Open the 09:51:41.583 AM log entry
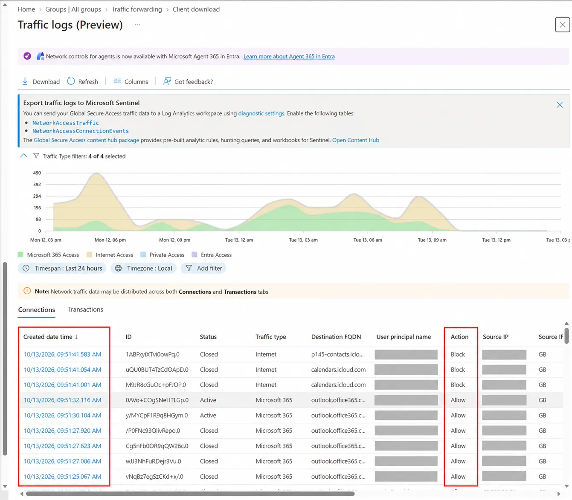 point(63,354)
